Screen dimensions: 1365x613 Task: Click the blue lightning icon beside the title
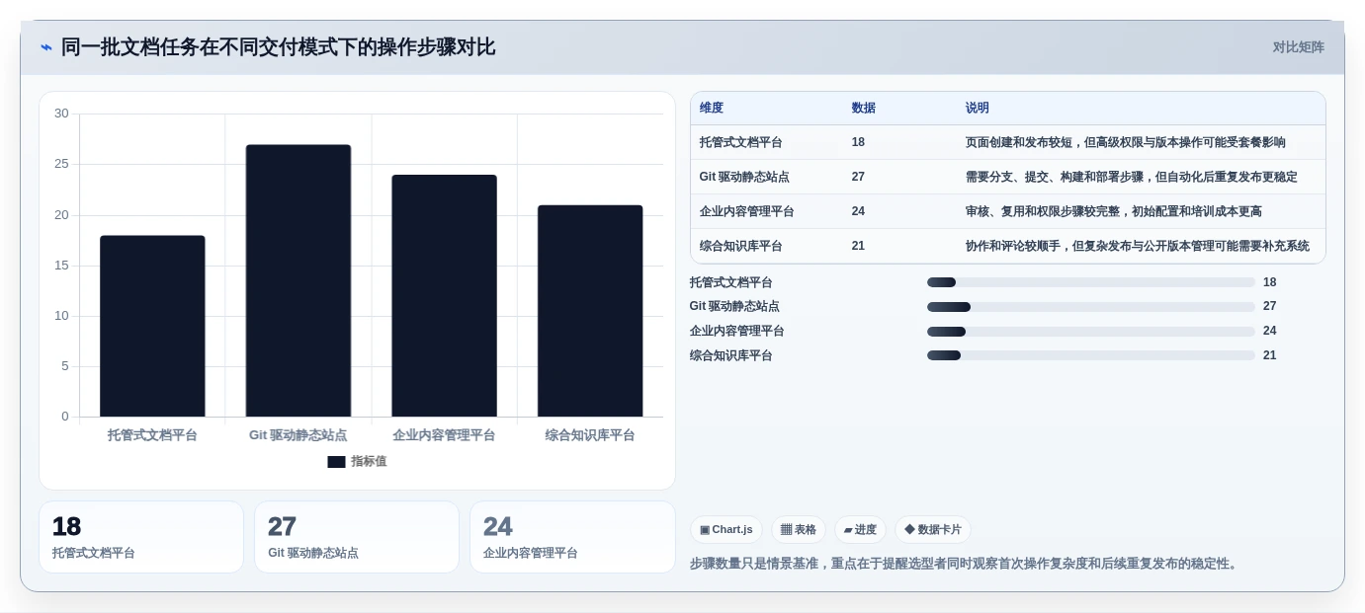pos(45,47)
